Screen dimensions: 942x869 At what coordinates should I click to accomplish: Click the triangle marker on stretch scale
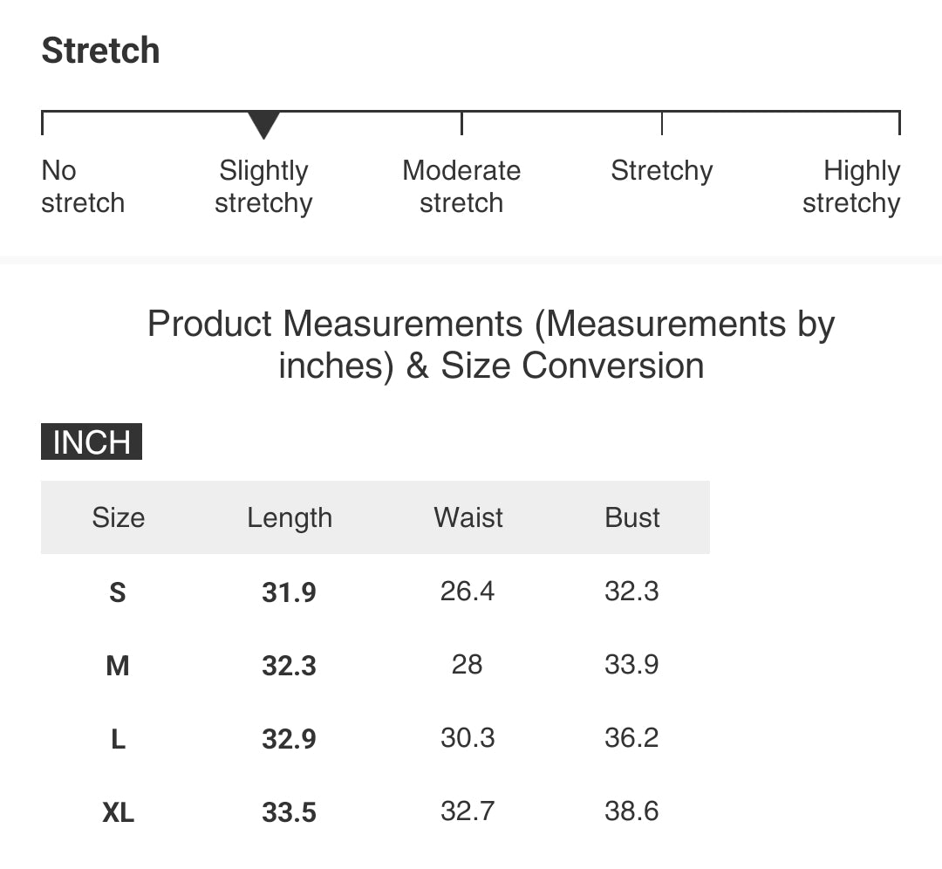click(x=263, y=125)
